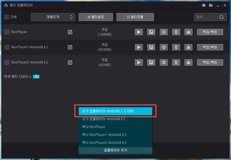Open settings gear for NoxPlayer2-Android4.4.2

click(164, 62)
